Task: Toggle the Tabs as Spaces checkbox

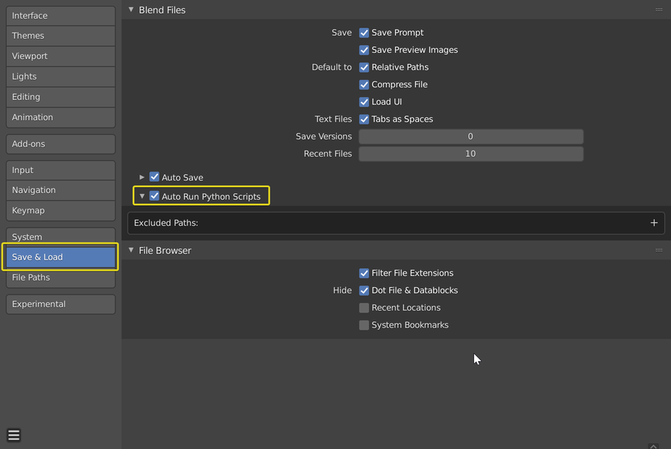Action: click(365, 119)
